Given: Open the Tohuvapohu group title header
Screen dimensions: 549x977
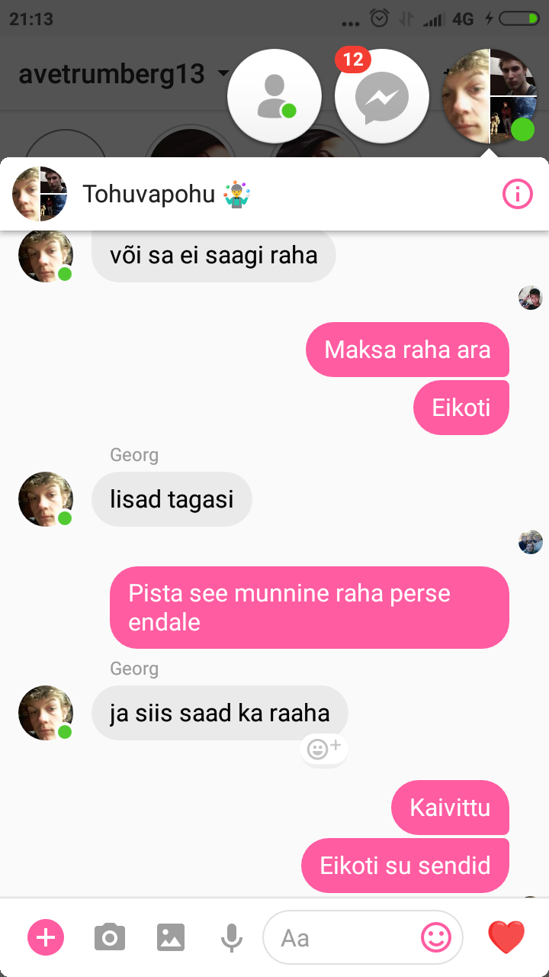Looking at the screenshot, I should [167, 194].
